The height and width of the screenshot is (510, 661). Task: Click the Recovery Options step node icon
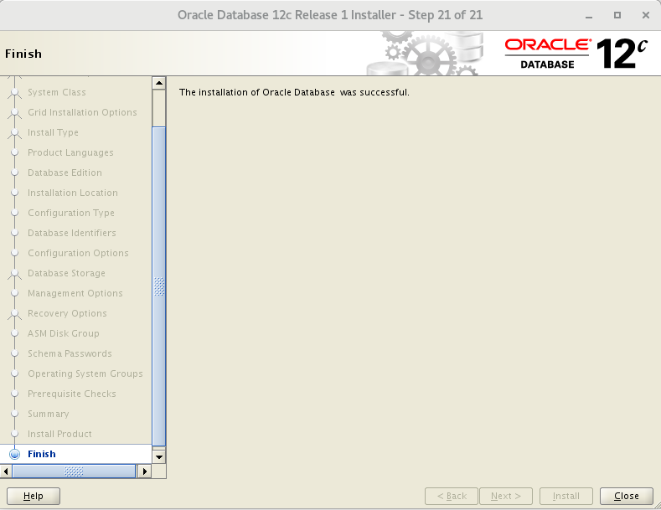click(x=15, y=313)
